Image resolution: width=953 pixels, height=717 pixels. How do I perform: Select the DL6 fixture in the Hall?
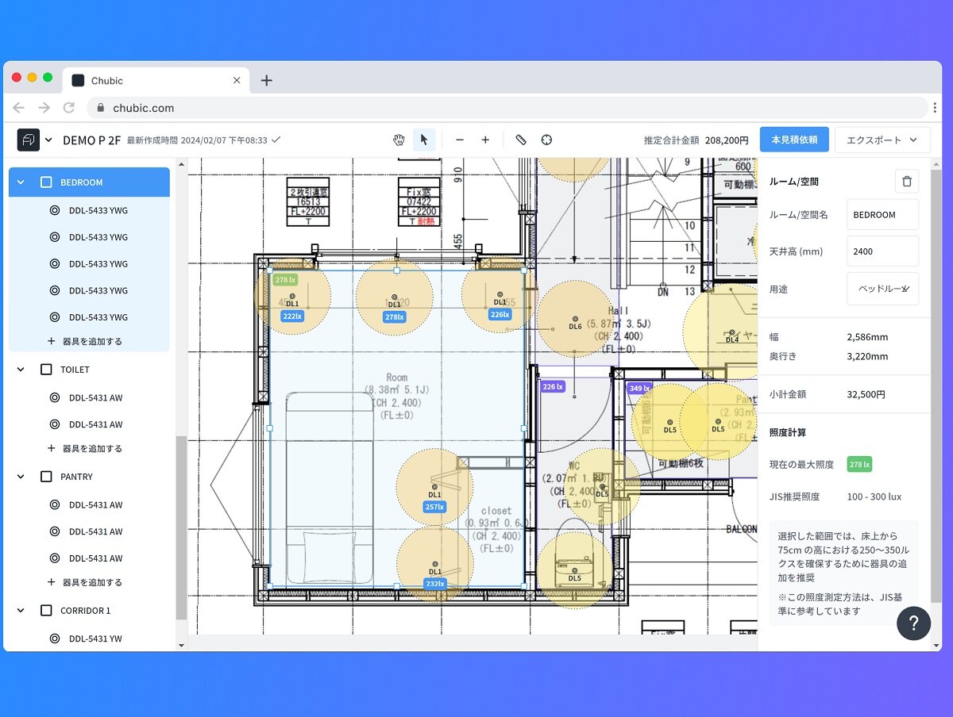[x=575, y=318]
